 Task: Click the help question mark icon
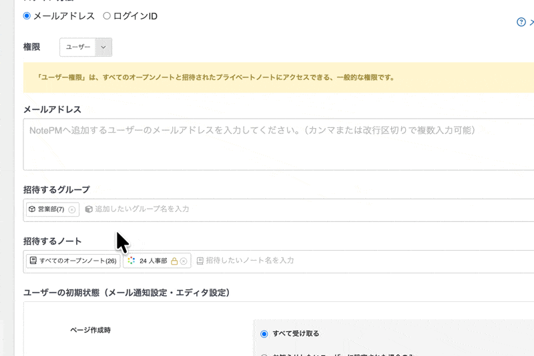coord(521,22)
